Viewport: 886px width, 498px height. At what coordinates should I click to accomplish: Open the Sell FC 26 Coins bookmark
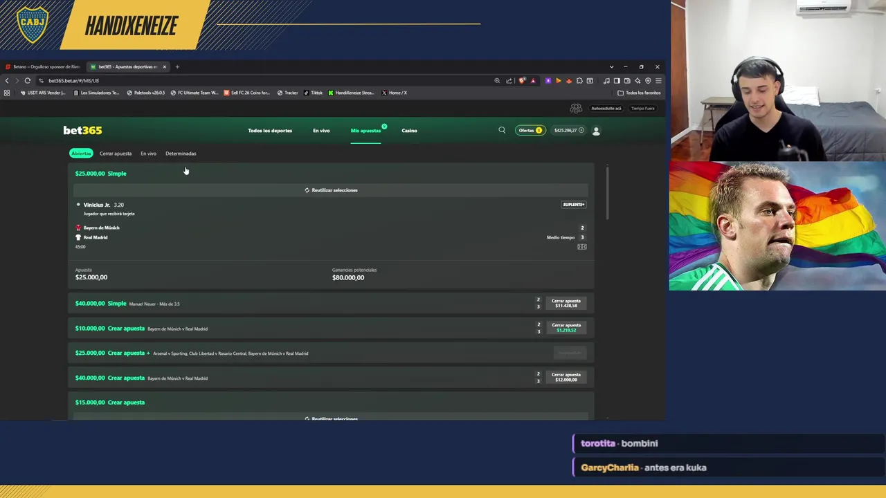pos(247,93)
